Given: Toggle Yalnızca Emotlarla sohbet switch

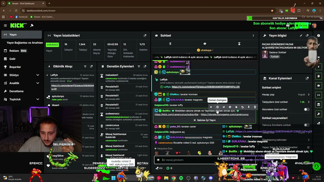Looking at the screenshot, I should [307, 125].
